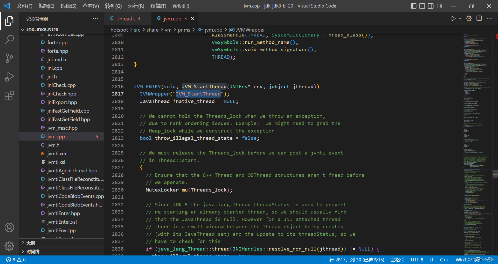Open jvm_misc.hpp file
The height and width of the screenshot is (264, 498).
point(61,128)
